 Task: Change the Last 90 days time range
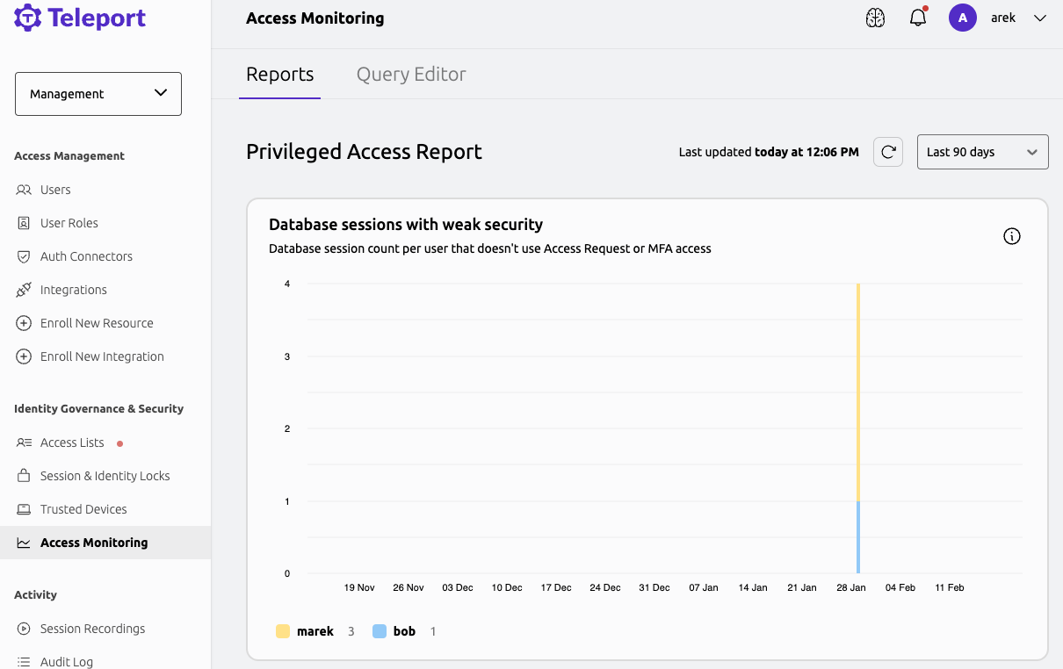[982, 151]
